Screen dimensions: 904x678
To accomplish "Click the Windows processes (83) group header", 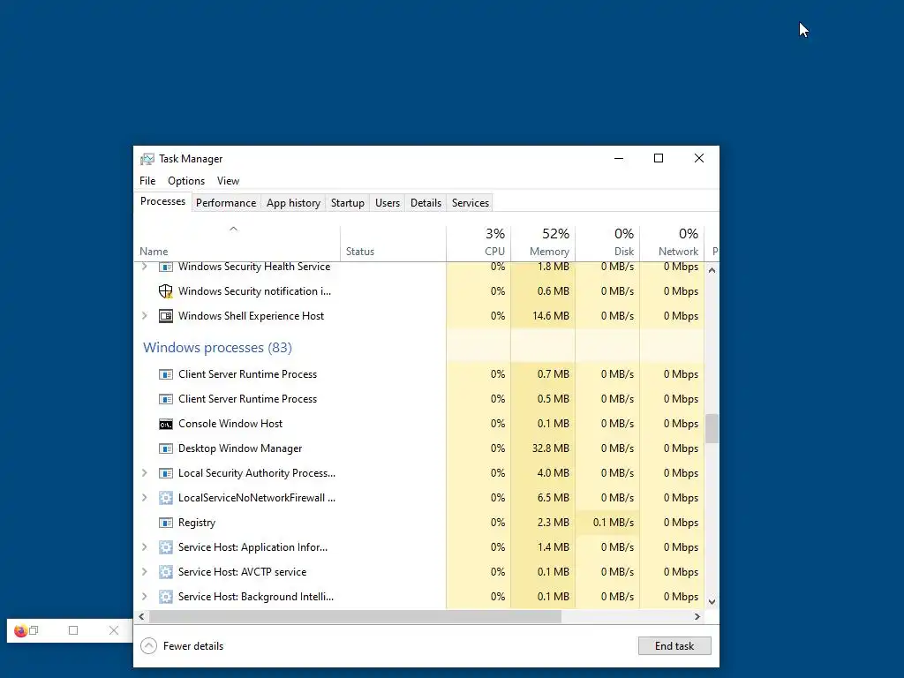I will [x=217, y=348].
